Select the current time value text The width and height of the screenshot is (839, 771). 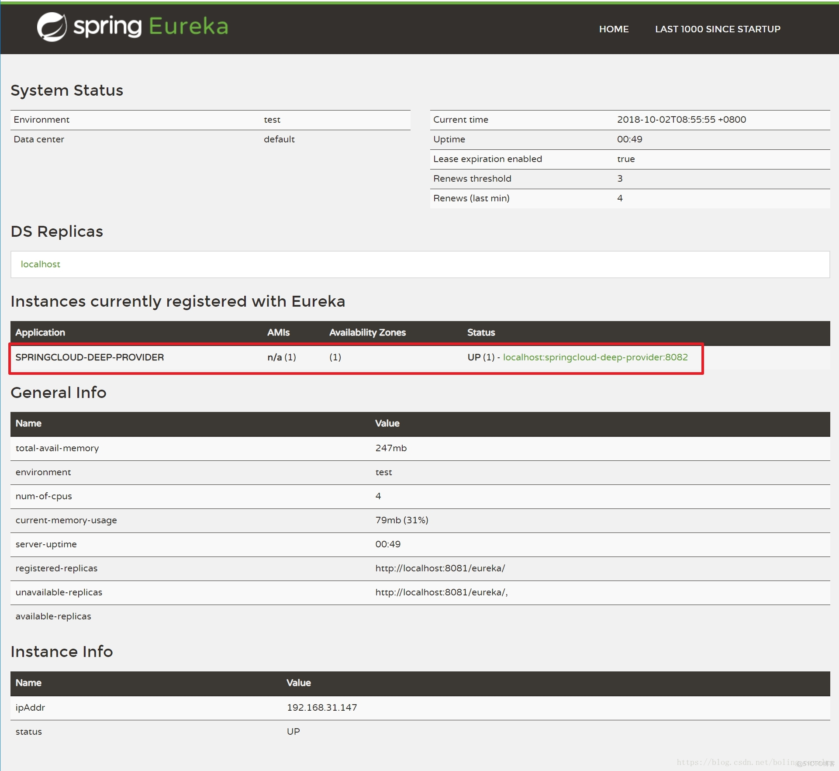click(x=681, y=120)
